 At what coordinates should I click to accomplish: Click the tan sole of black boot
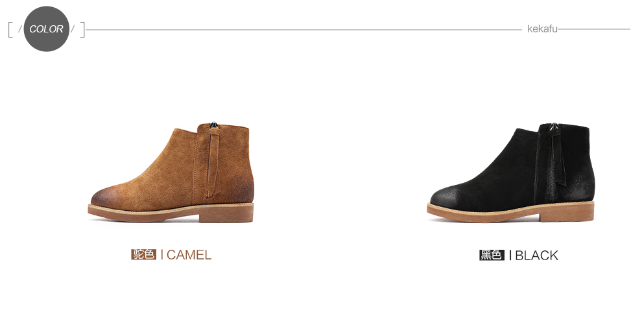pyautogui.click(x=510, y=212)
